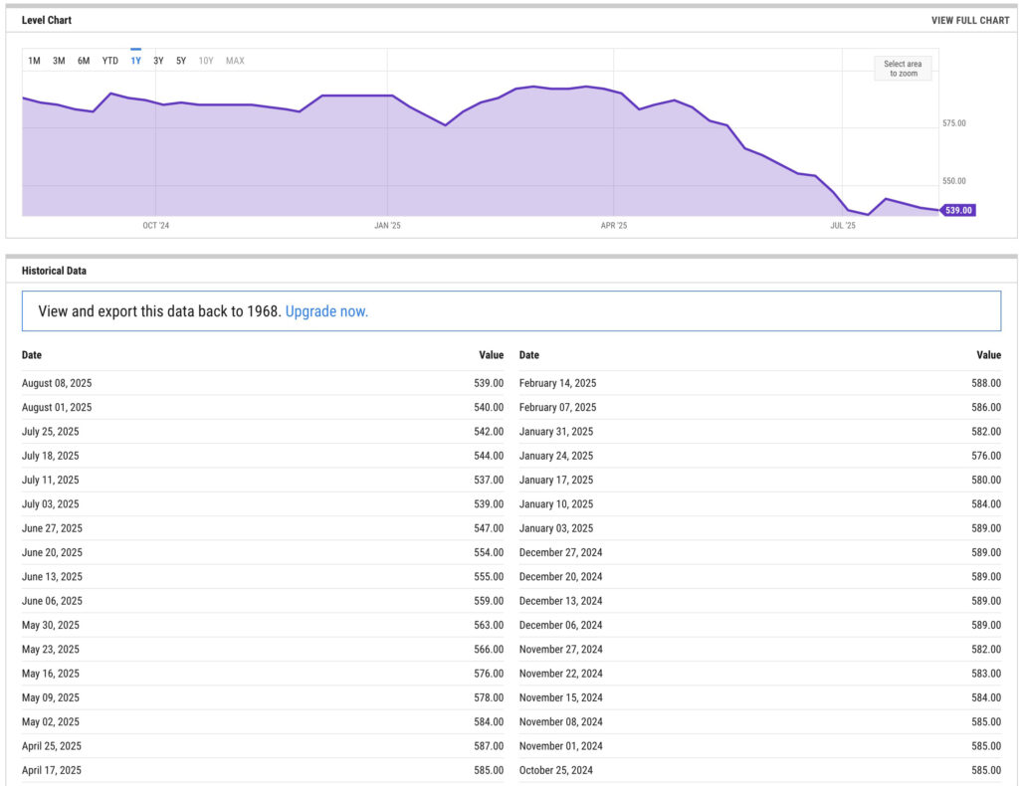Click the November 22, 2024 date
The width and height of the screenshot is (1019, 786).
click(x=561, y=674)
